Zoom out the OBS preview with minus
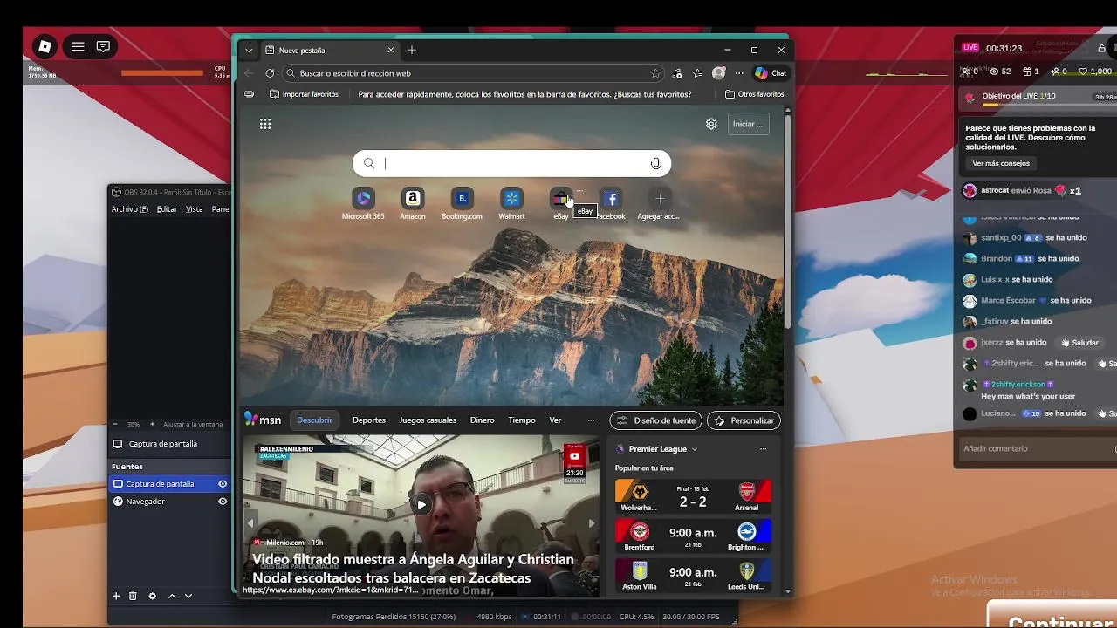 tap(116, 424)
